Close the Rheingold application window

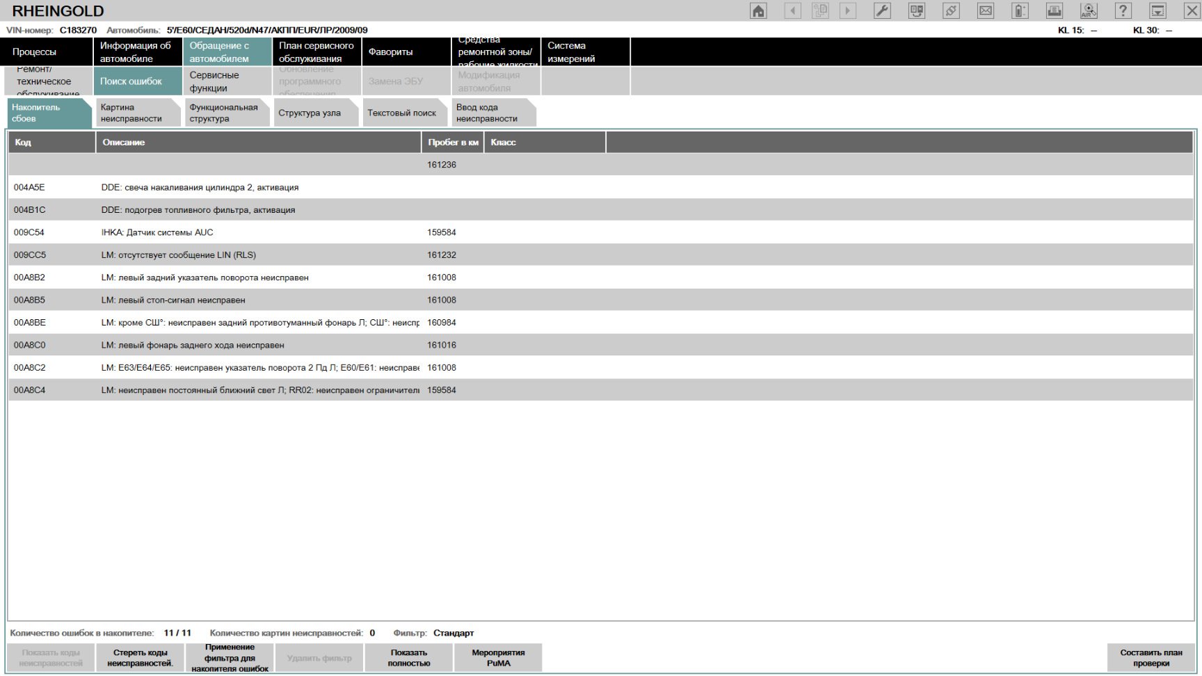(1192, 10)
